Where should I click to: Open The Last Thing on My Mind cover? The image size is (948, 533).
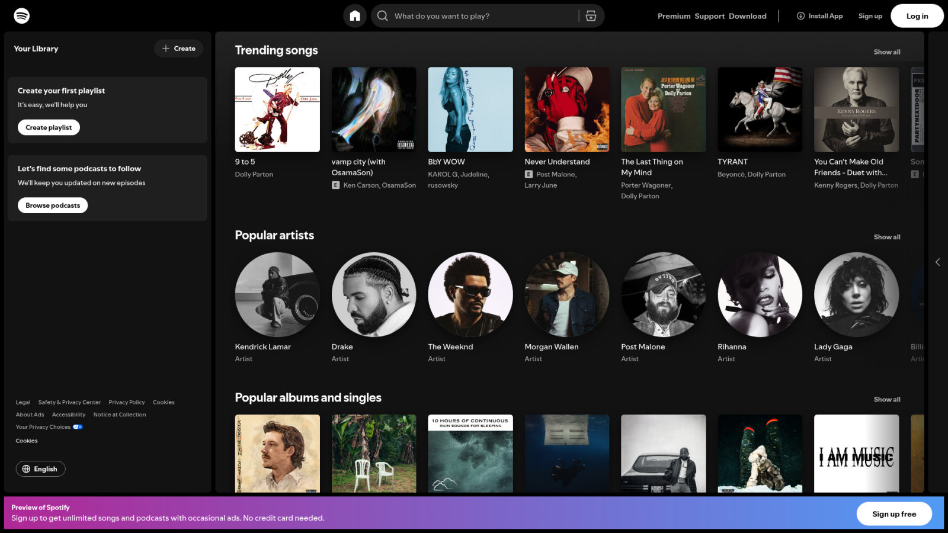[664, 110]
